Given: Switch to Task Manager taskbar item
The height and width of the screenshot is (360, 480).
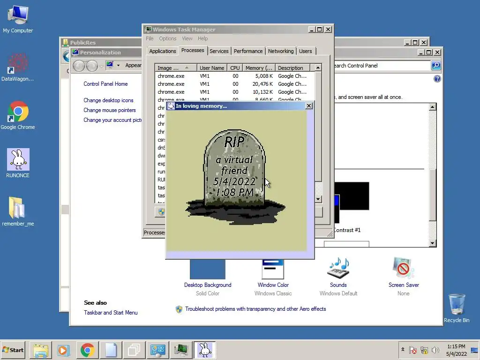Looking at the screenshot, I should [x=181, y=350].
